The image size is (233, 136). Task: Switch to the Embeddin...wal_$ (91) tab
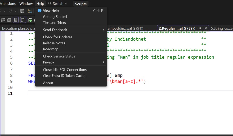point(125,28)
